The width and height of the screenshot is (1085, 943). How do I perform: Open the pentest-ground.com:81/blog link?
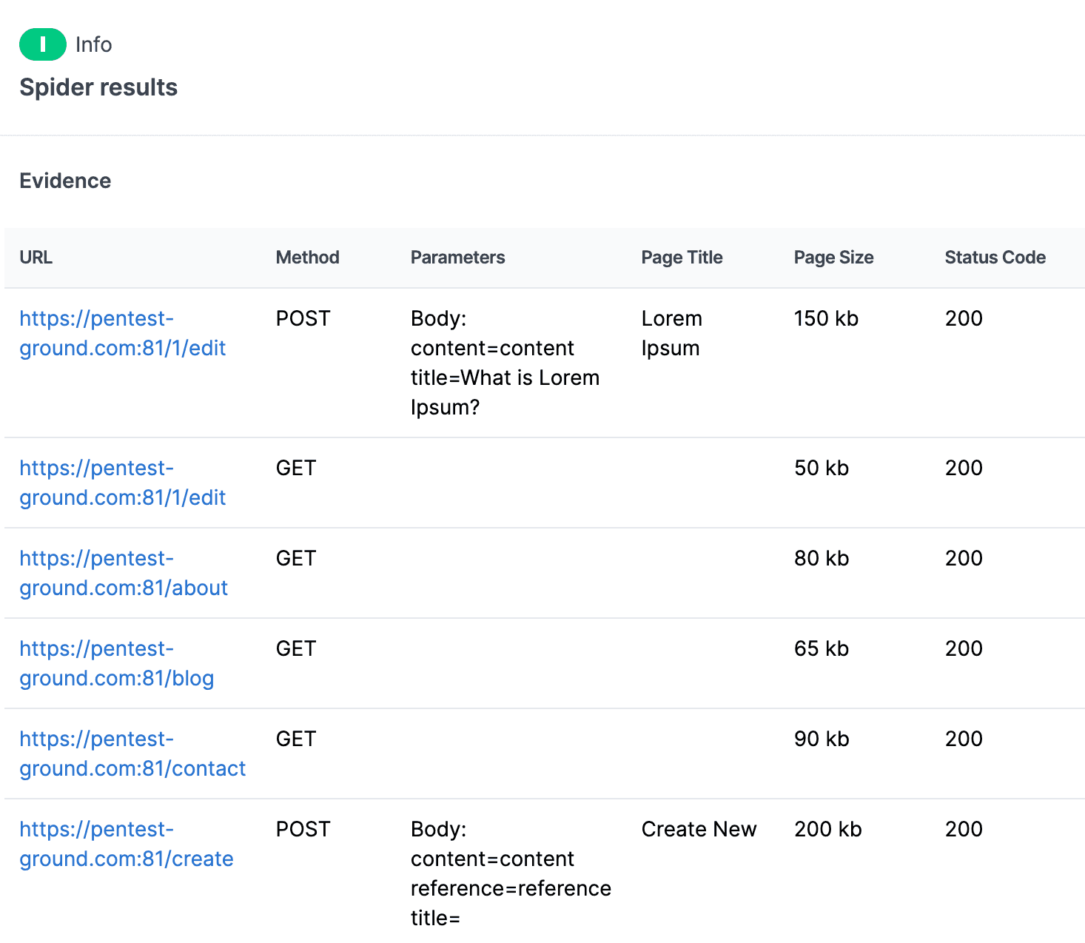pyautogui.click(x=116, y=663)
